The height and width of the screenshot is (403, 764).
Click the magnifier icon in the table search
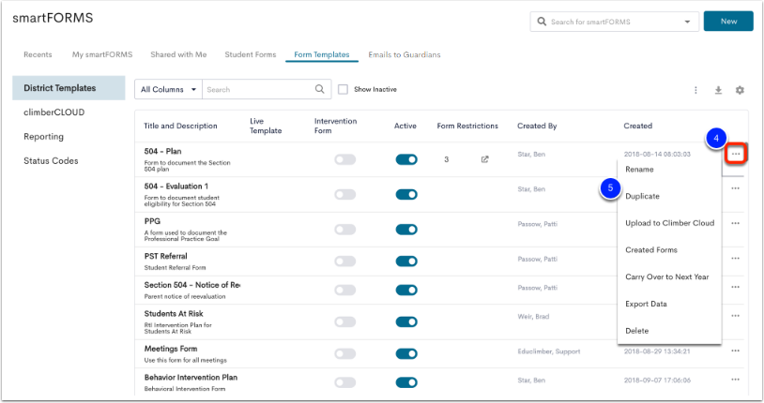(x=320, y=89)
